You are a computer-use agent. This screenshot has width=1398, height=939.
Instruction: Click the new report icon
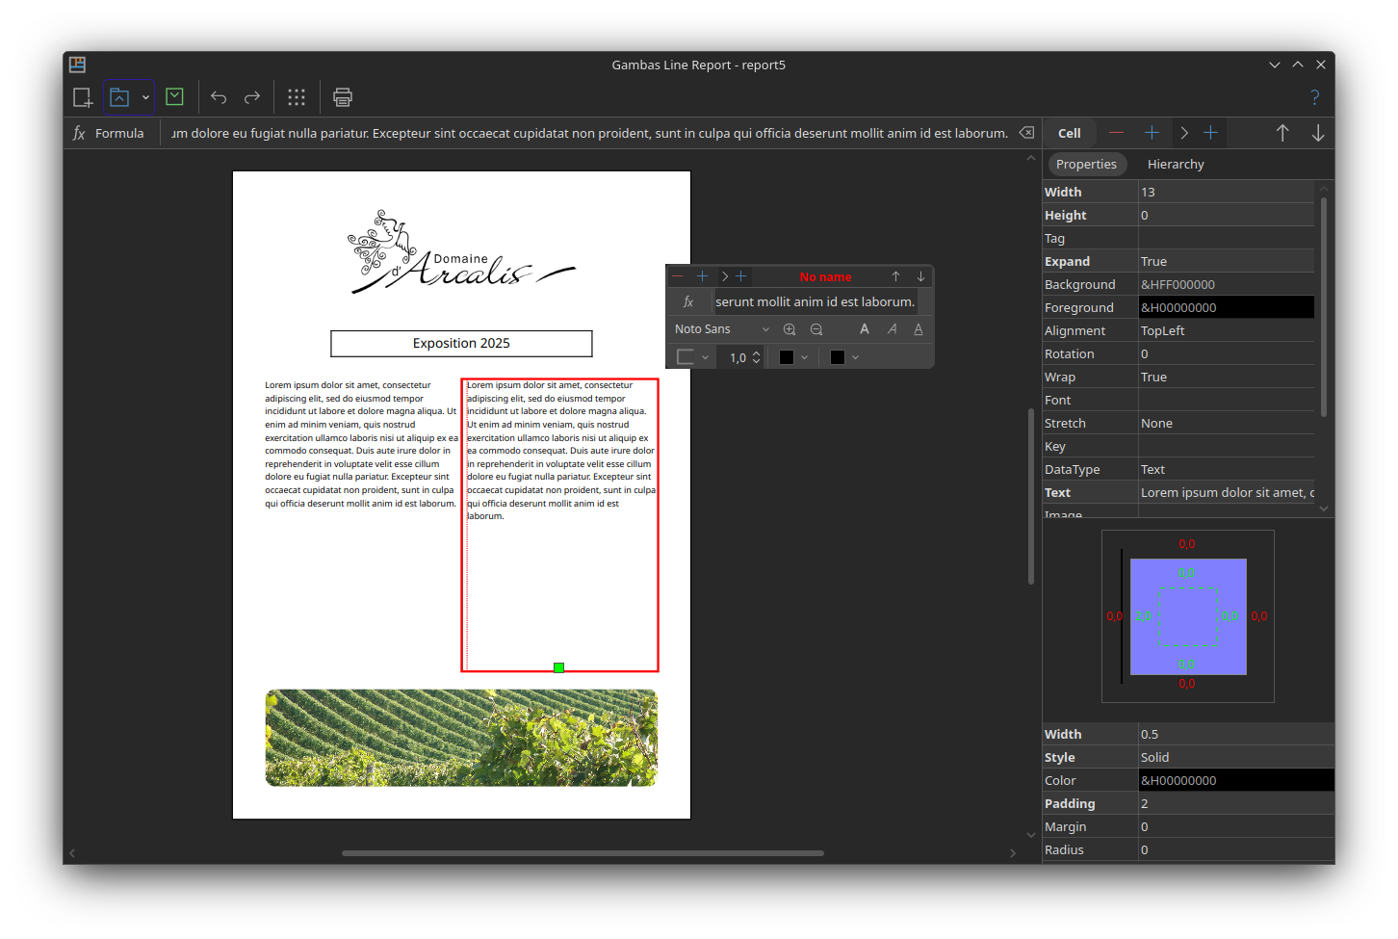point(83,97)
